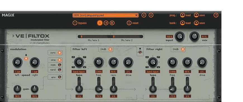Click the 61% mix value field

[204, 37]
